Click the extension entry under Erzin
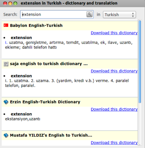The height and width of the screenshot is (148, 145). pos(21,114)
